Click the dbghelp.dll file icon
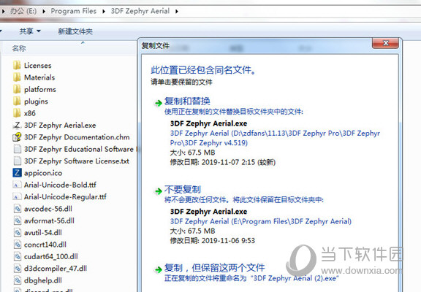This screenshot has width=421, height=292. click(x=18, y=280)
